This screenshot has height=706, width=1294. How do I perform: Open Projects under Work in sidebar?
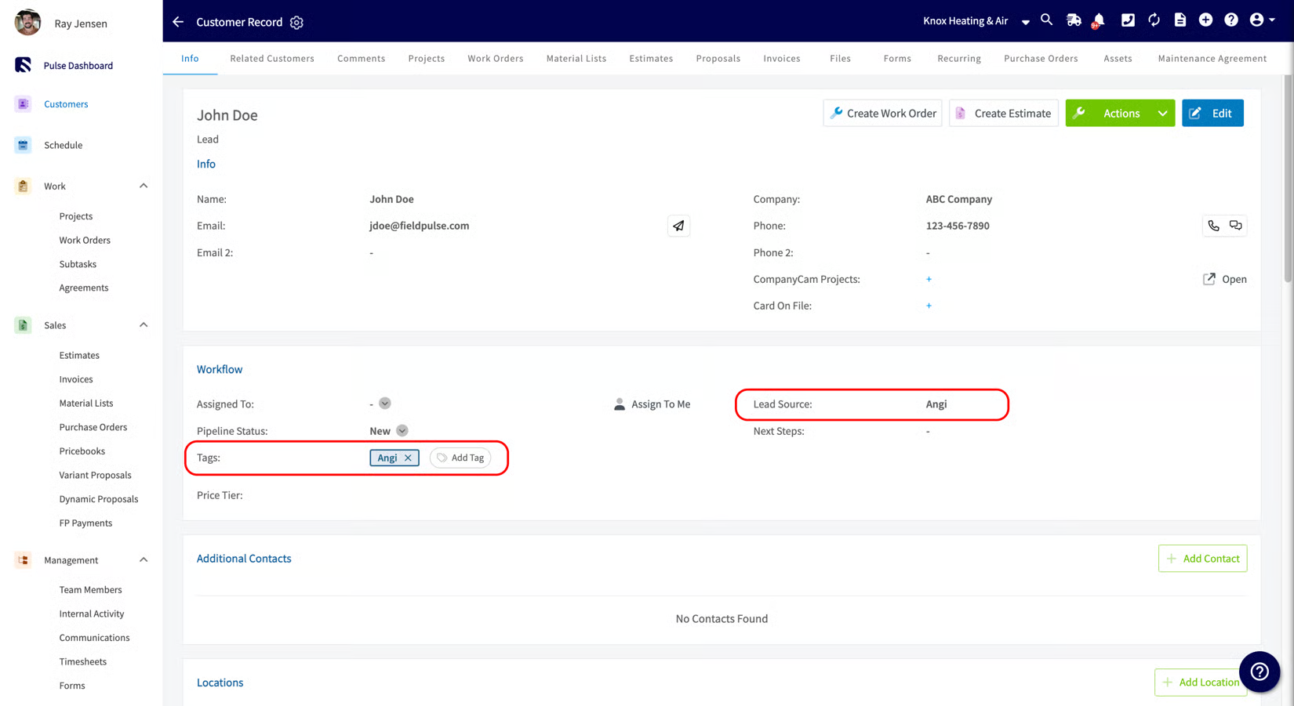pos(76,216)
